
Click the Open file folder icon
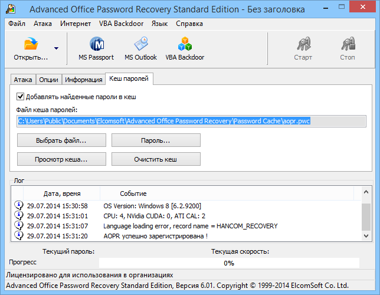[31, 44]
